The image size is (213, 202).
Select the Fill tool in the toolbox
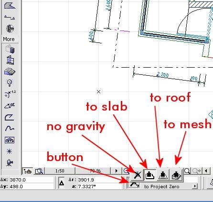point(10,5)
